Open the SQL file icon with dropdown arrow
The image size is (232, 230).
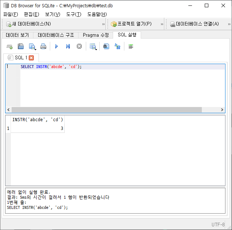click(x=32, y=47)
